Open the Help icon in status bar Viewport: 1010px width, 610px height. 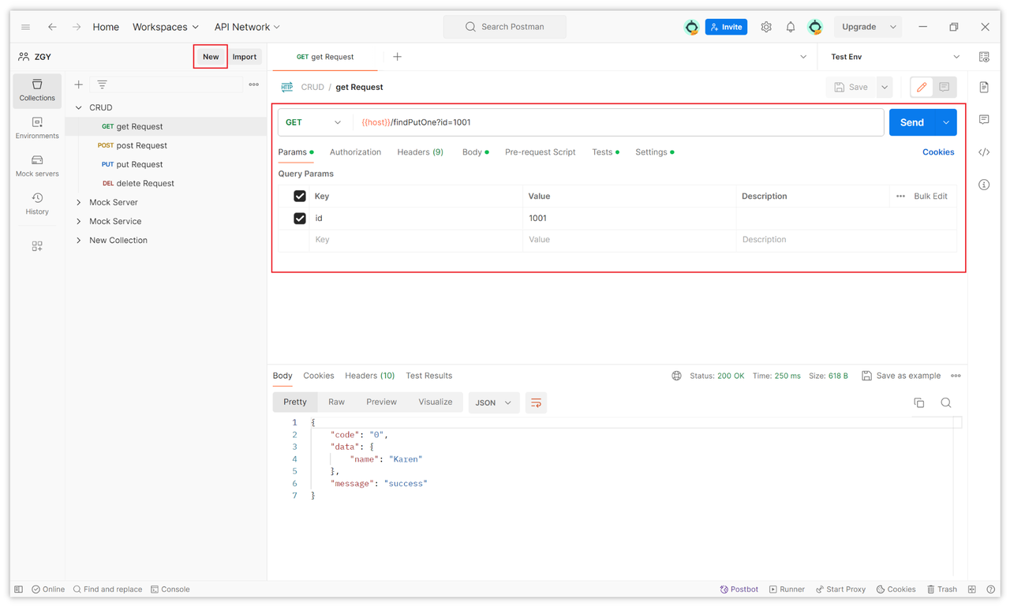click(x=990, y=589)
